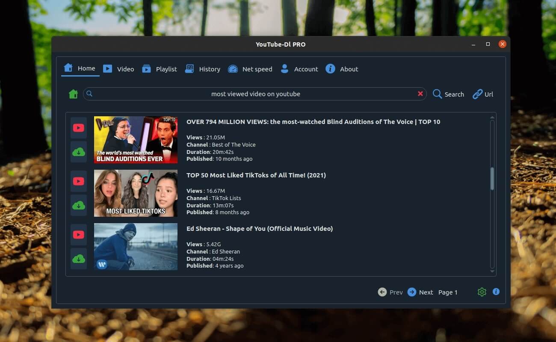The height and width of the screenshot is (342, 556).
Task: Click the Url button
Action: 483,94
